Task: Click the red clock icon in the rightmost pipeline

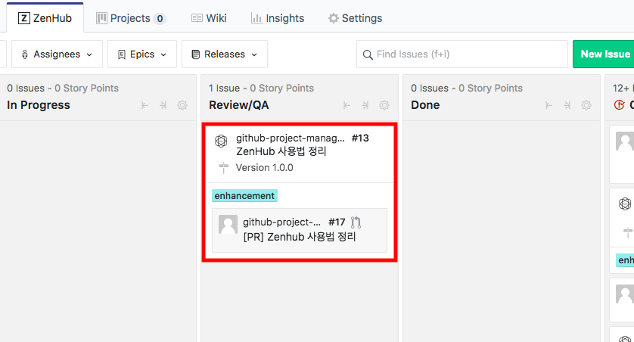Action: (619, 105)
